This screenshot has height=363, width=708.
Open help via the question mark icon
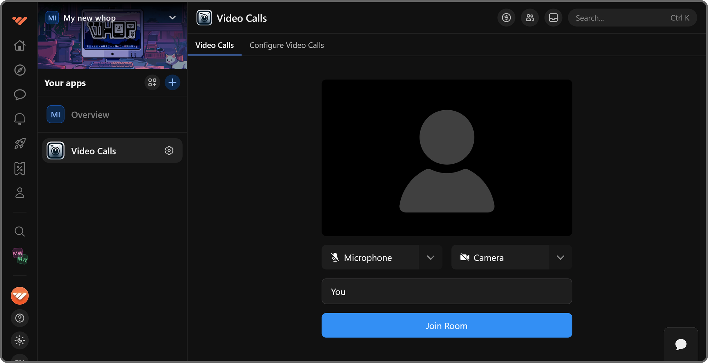click(20, 318)
